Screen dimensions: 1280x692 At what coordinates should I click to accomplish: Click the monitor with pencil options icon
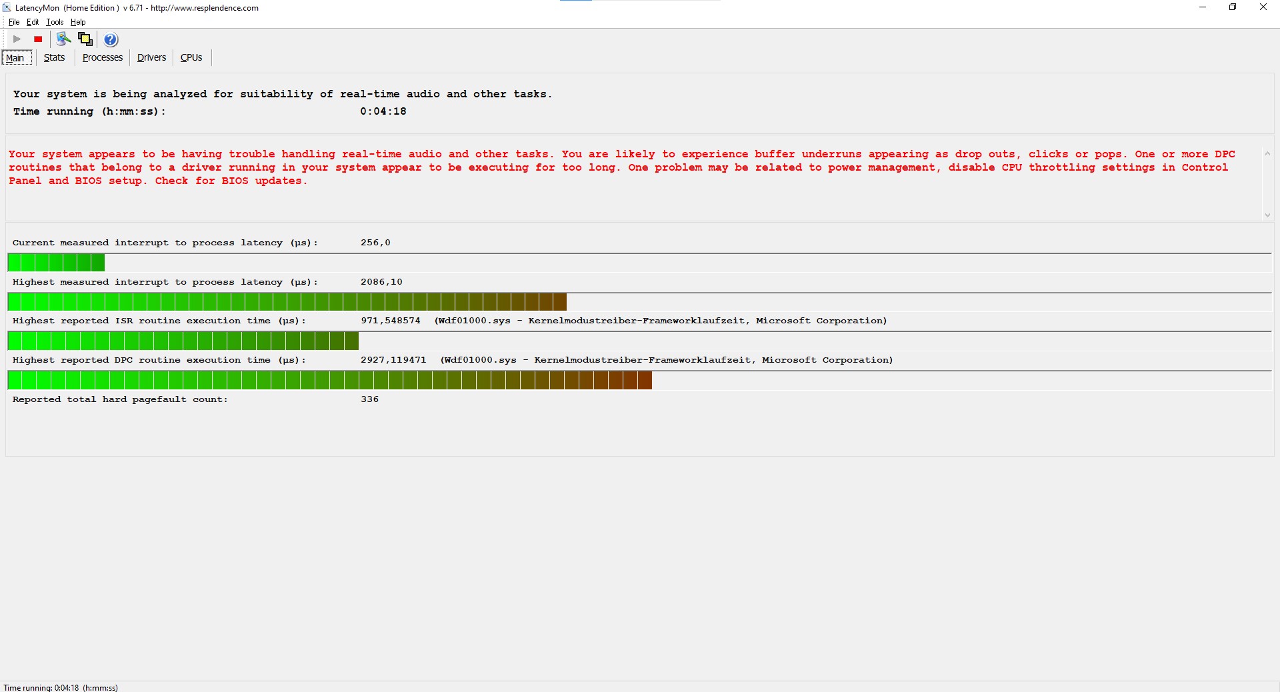(x=63, y=39)
